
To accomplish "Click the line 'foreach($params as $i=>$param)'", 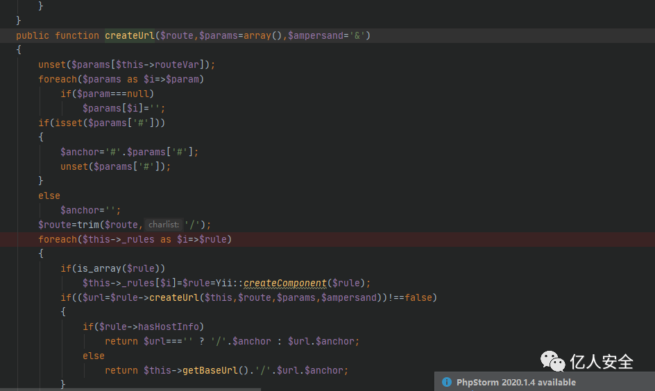I will pos(121,79).
